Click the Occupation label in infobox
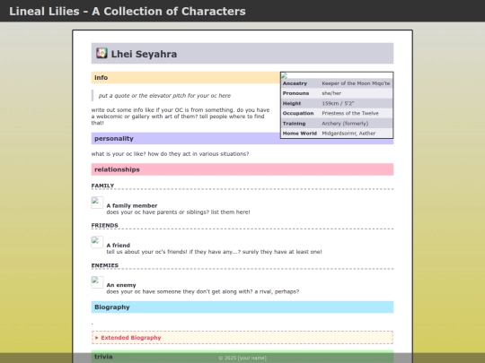This screenshot has height=363, width=485. pos(298,113)
